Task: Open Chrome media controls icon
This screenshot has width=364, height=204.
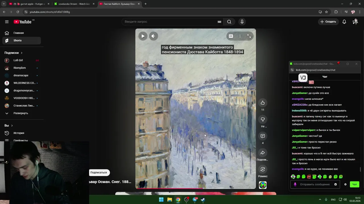Action: click(x=346, y=12)
